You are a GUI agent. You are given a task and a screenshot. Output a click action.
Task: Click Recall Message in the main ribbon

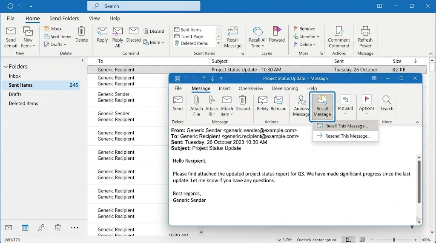pos(233,37)
